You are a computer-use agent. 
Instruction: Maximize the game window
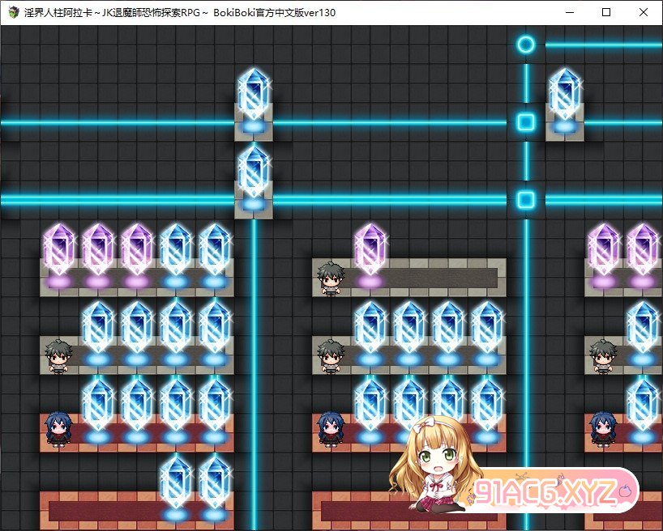(606, 13)
